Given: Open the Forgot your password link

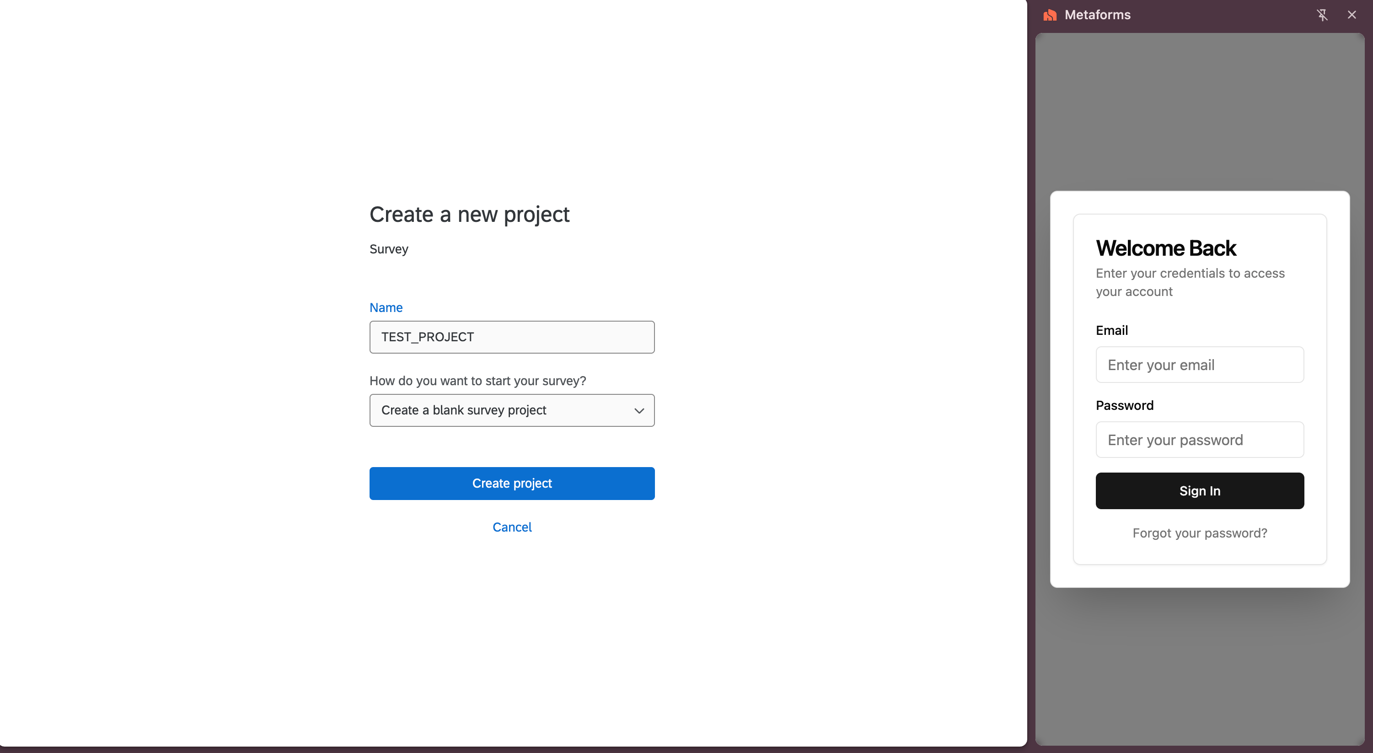Looking at the screenshot, I should 1200,533.
